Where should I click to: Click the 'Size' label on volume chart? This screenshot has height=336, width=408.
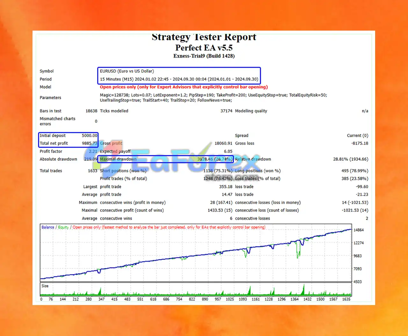pyautogui.click(x=45, y=286)
